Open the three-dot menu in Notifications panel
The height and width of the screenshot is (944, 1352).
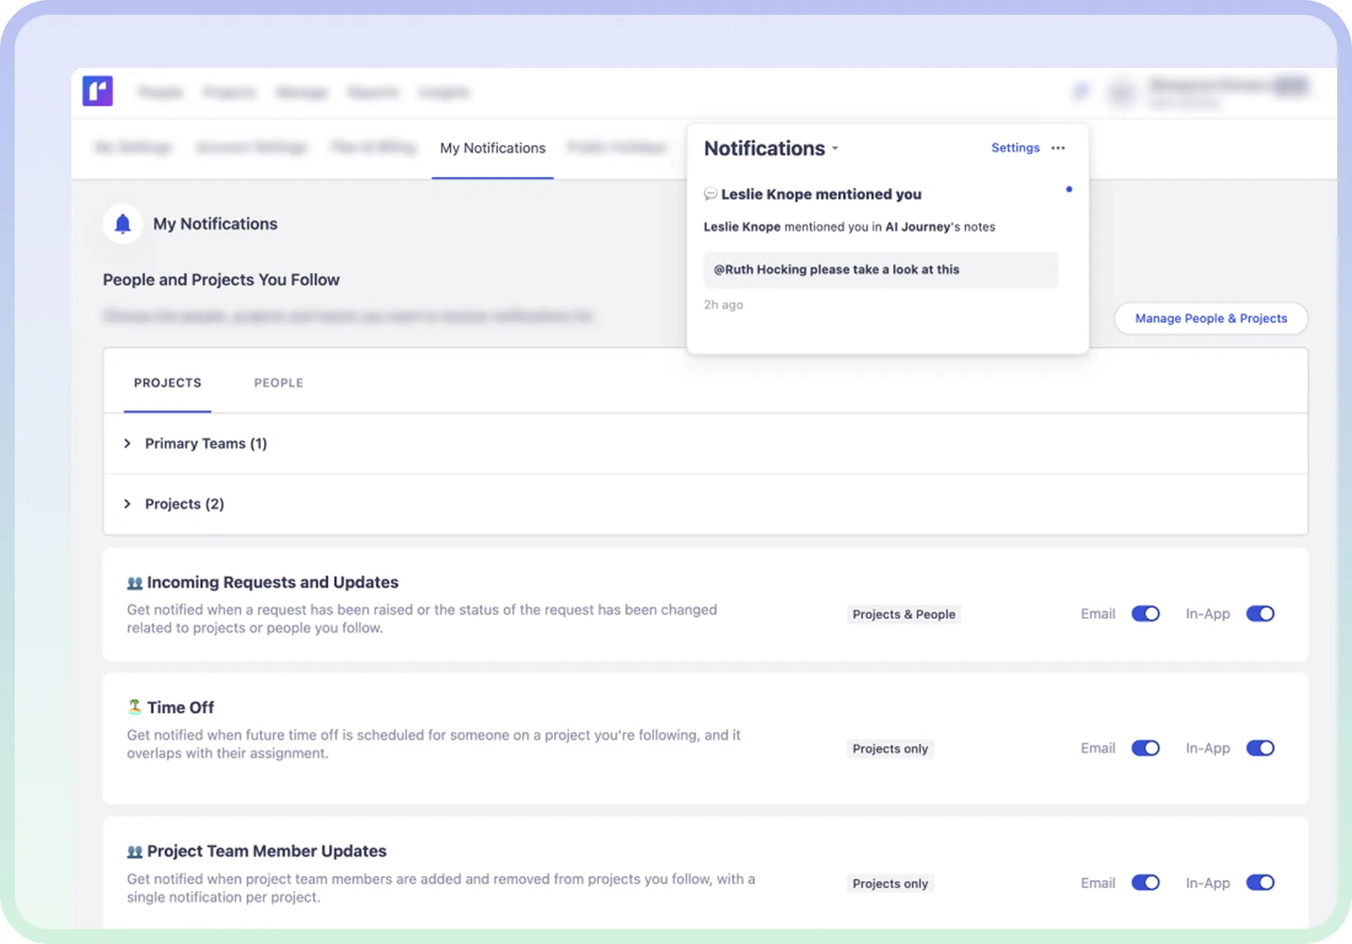[1058, 147]
